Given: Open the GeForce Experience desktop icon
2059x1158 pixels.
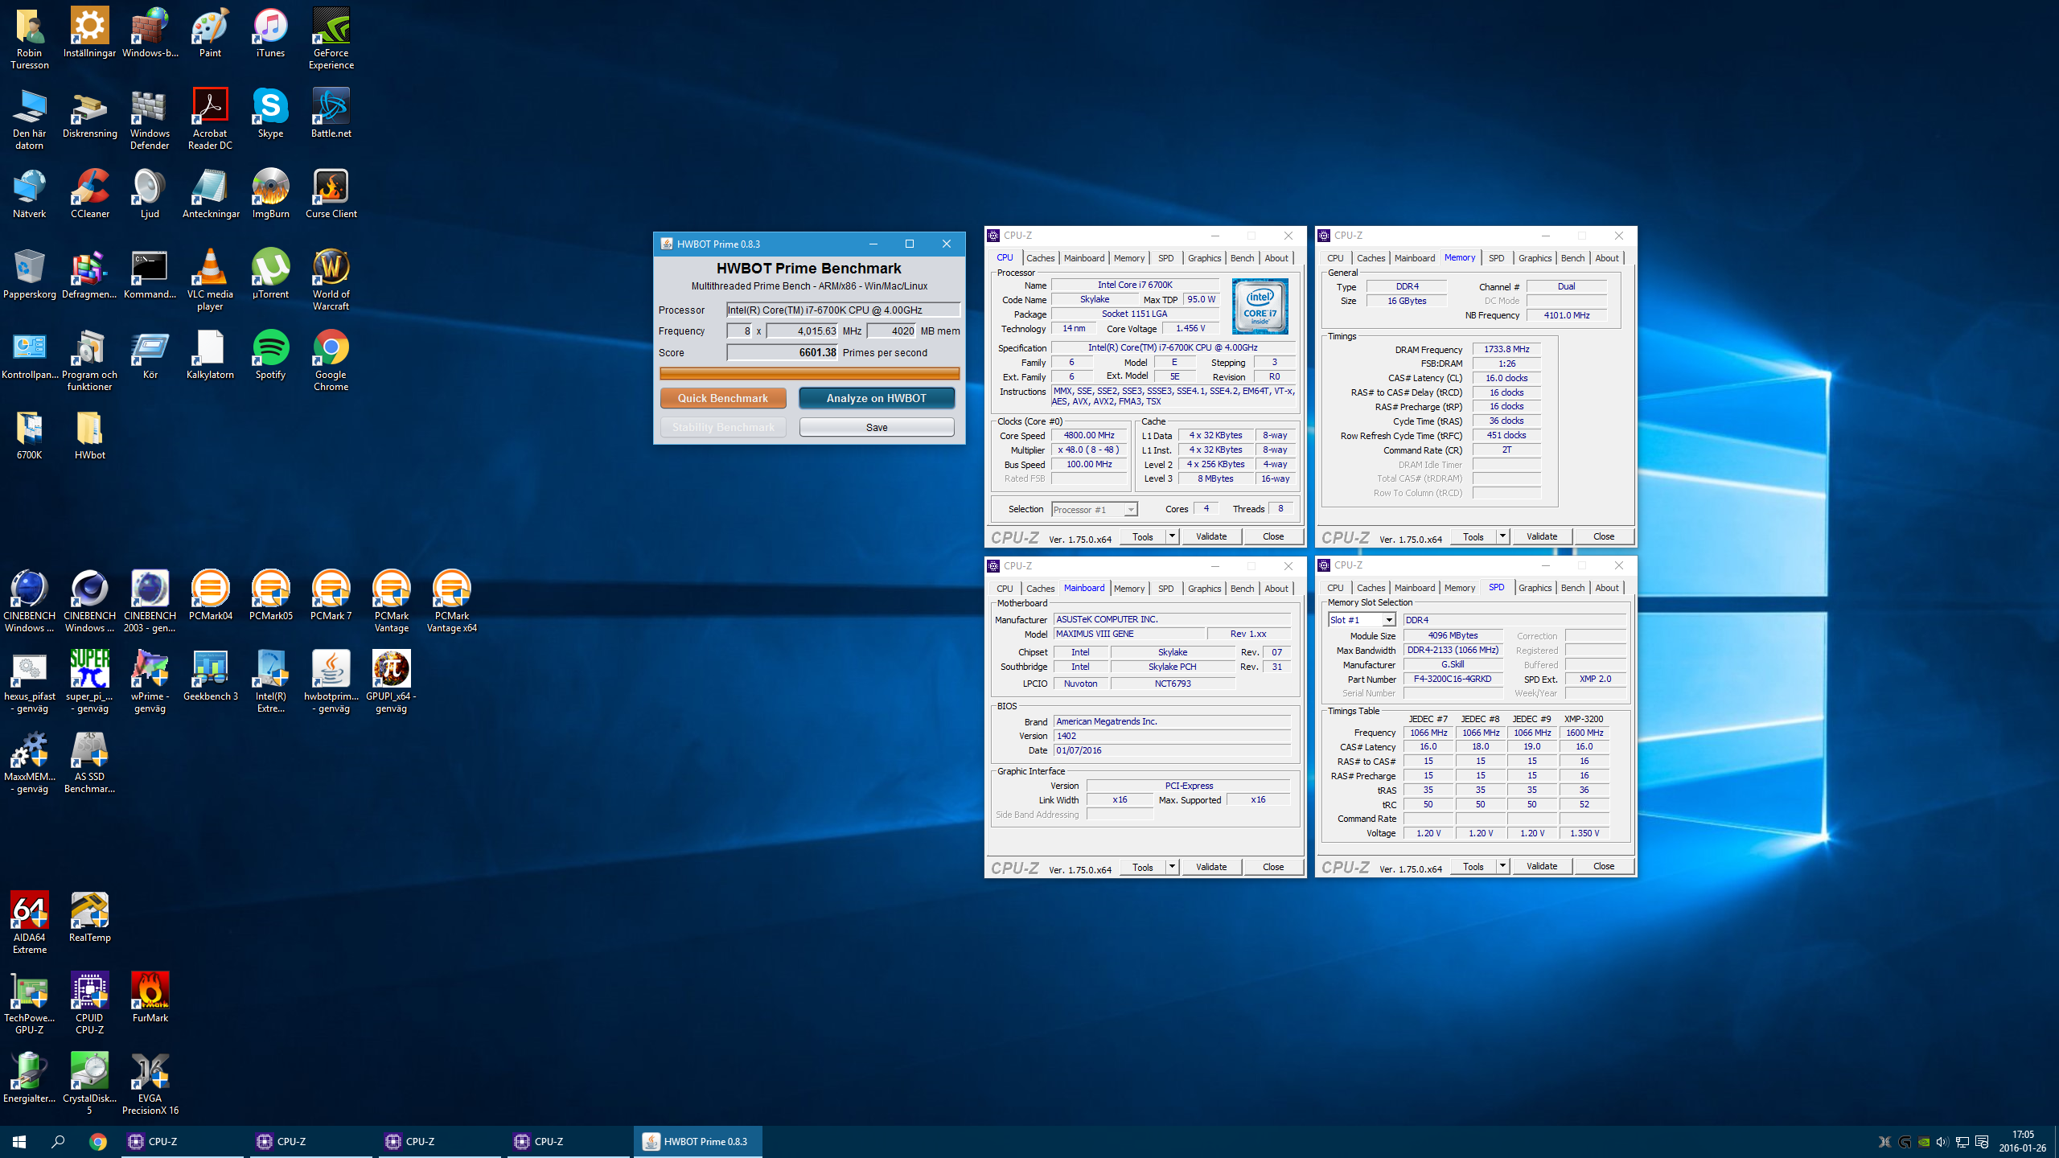Looking at the screenshot, I should click(x=331, y=38).
